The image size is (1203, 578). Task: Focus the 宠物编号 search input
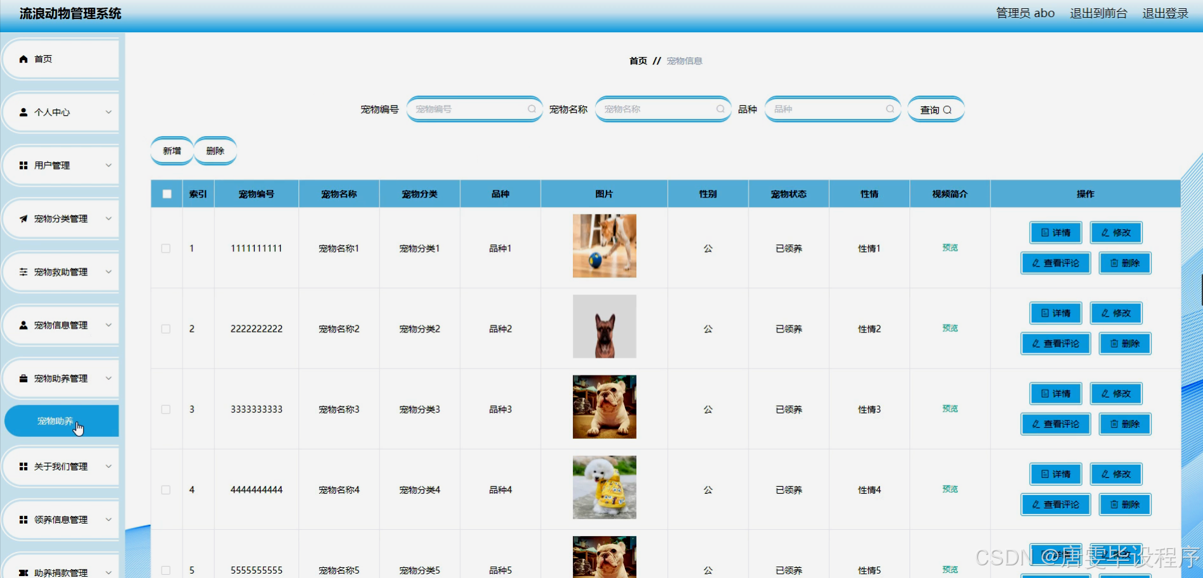tap(474, 109)
